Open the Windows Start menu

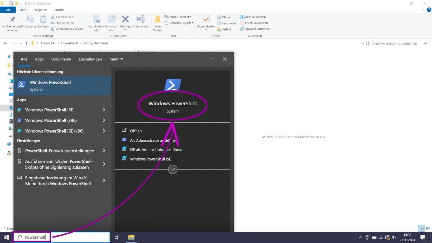(x=6, y=237)
